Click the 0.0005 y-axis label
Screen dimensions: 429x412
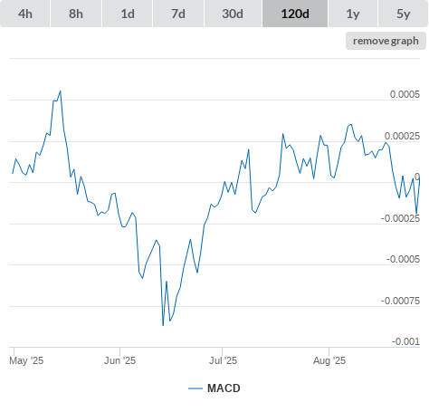click(x=405, y=94)
